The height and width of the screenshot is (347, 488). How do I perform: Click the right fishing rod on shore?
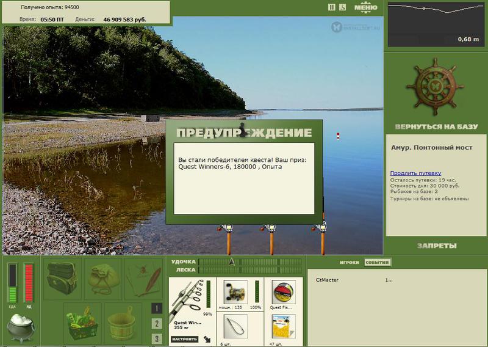coord(322,238)
